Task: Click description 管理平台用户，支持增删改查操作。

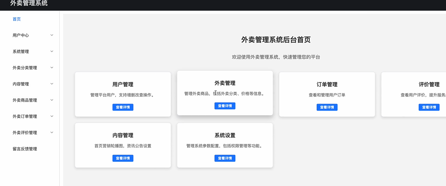Action: [123, 95]
